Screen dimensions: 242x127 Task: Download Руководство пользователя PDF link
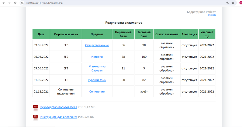click(x=59, y=107)
